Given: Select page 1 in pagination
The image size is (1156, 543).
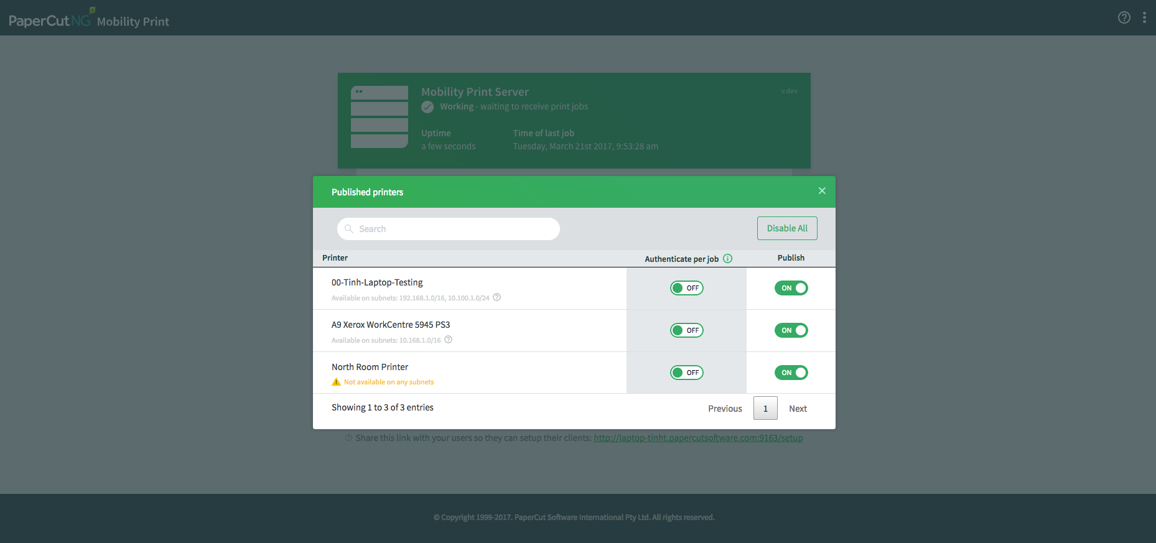Looking at the screenshot, I should point(765,409).
